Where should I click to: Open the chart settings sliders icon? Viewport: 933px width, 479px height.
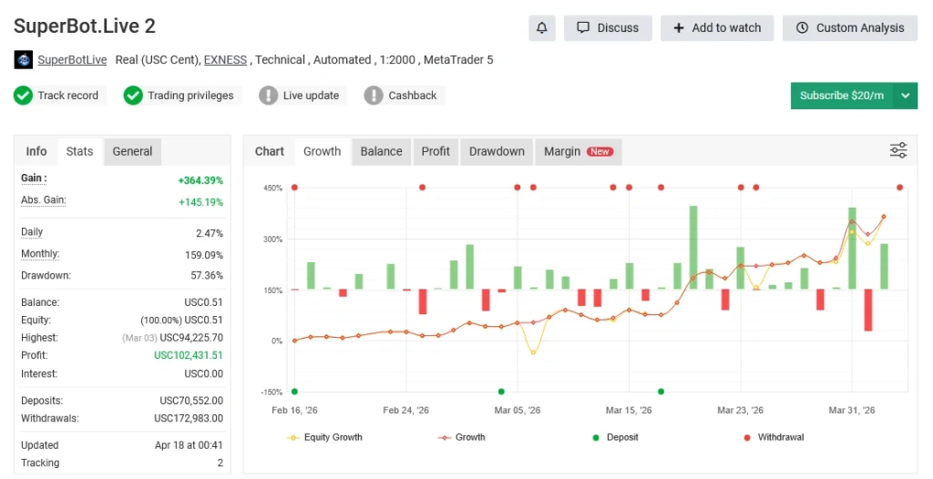[x=897, y=150]
